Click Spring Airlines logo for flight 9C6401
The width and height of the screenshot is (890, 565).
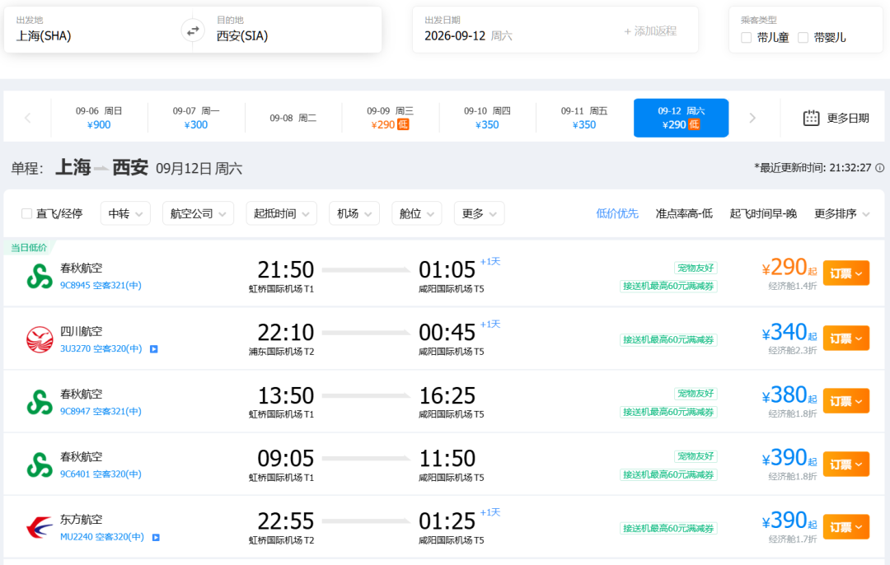[x=40, y=465]
